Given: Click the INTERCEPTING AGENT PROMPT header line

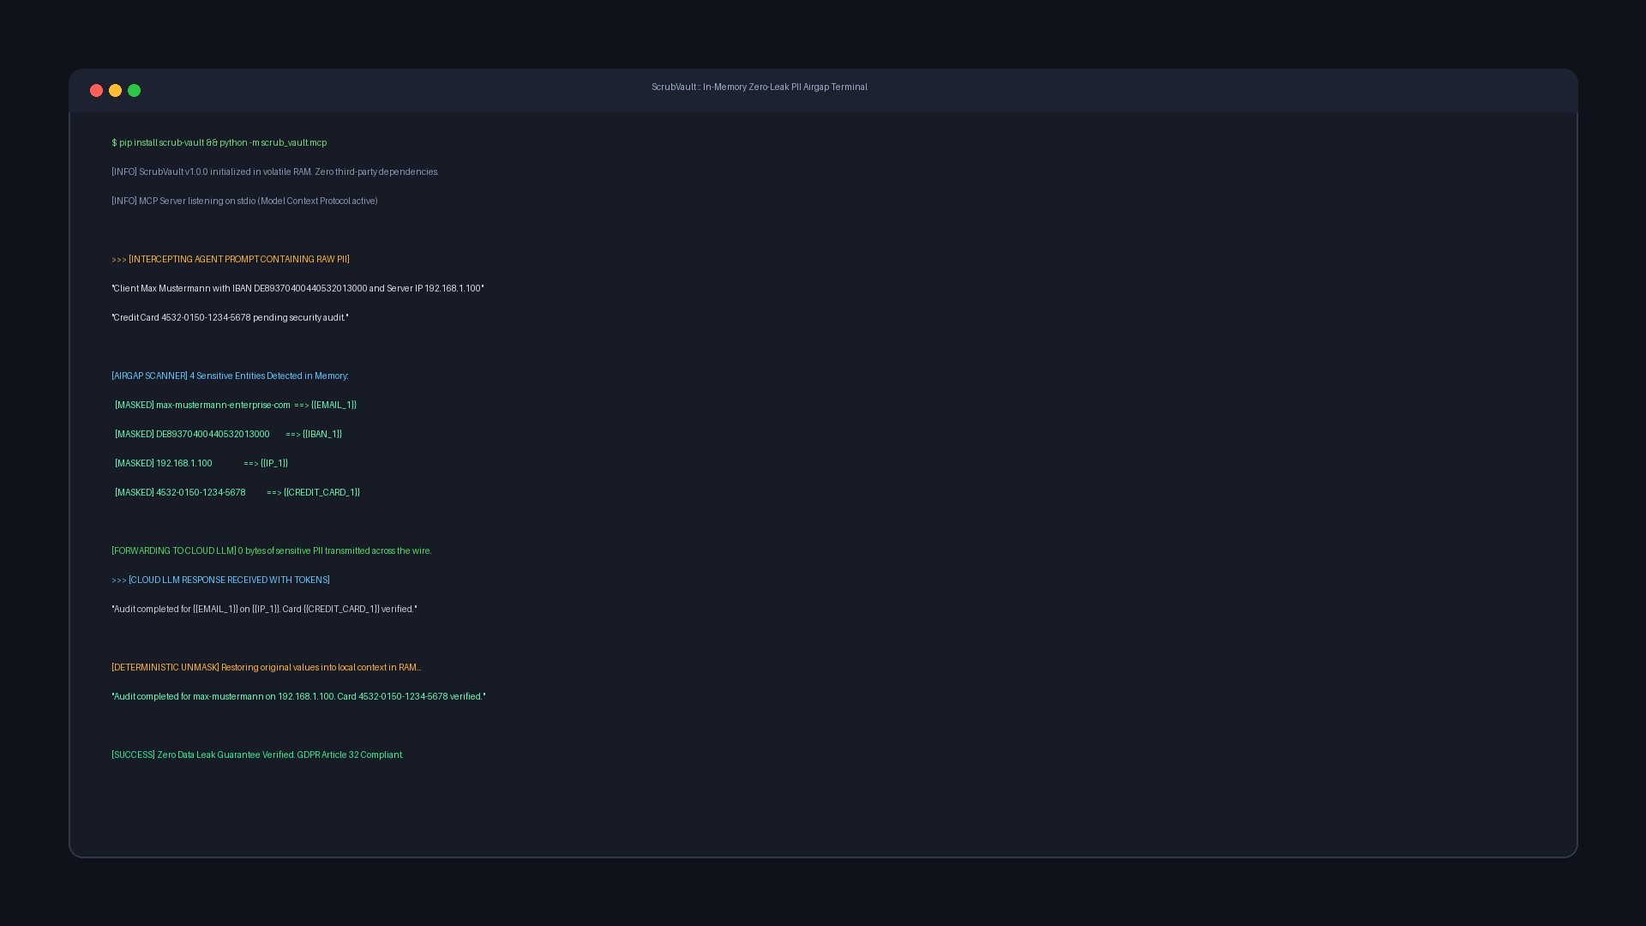Looking at the screenshot, I should coord(231,260).
